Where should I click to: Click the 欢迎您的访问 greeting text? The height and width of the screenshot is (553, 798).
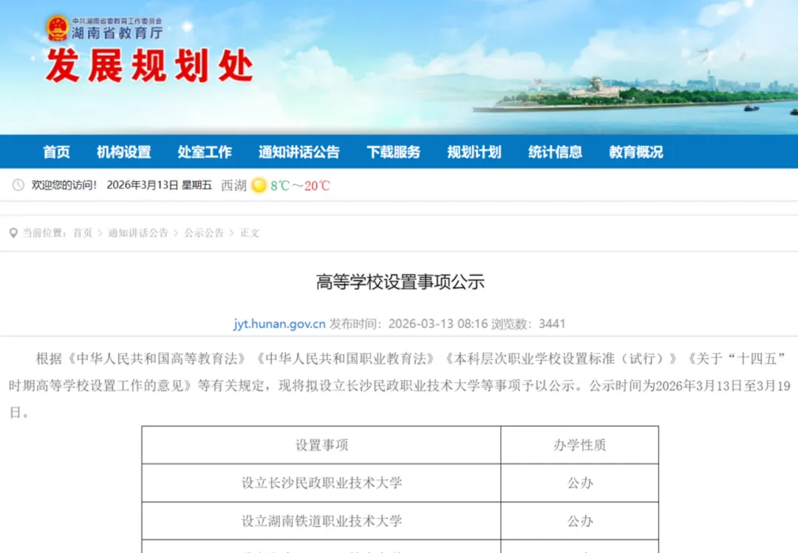(64, 186)
